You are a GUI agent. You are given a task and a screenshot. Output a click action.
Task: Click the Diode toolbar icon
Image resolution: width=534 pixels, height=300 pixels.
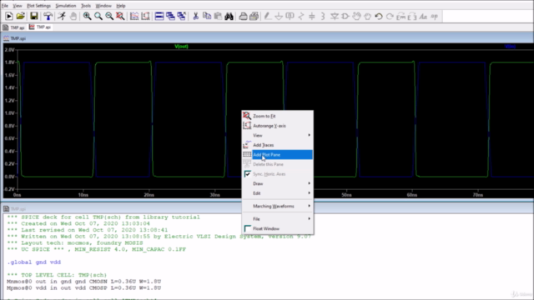pos(335,16)
